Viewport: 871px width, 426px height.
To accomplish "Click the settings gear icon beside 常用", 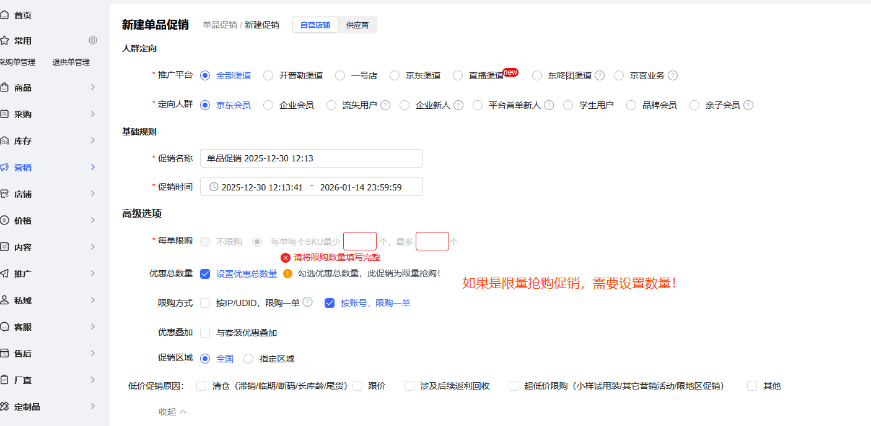I will (93, 40).
